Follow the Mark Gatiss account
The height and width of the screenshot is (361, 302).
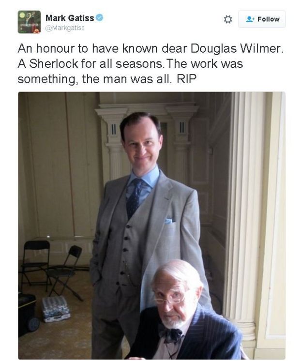pos(262,19)
